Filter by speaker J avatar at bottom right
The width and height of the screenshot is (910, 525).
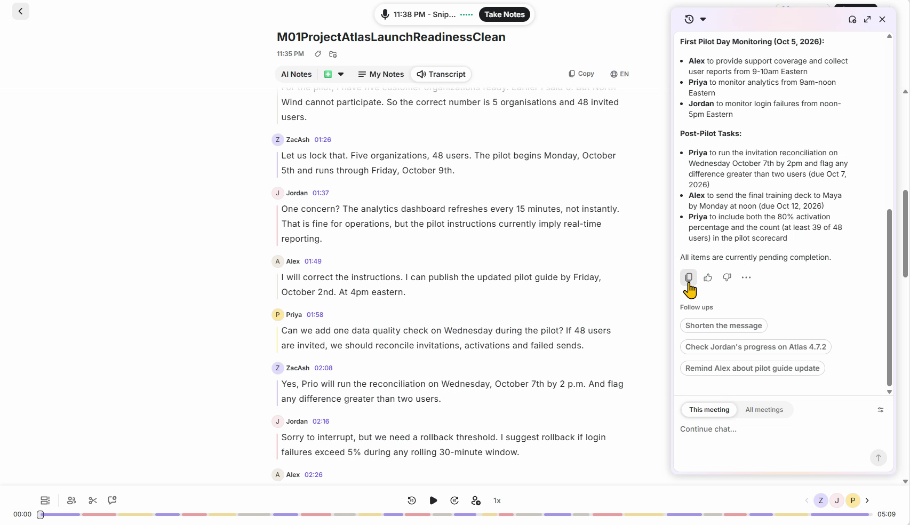tap(837, 500)
